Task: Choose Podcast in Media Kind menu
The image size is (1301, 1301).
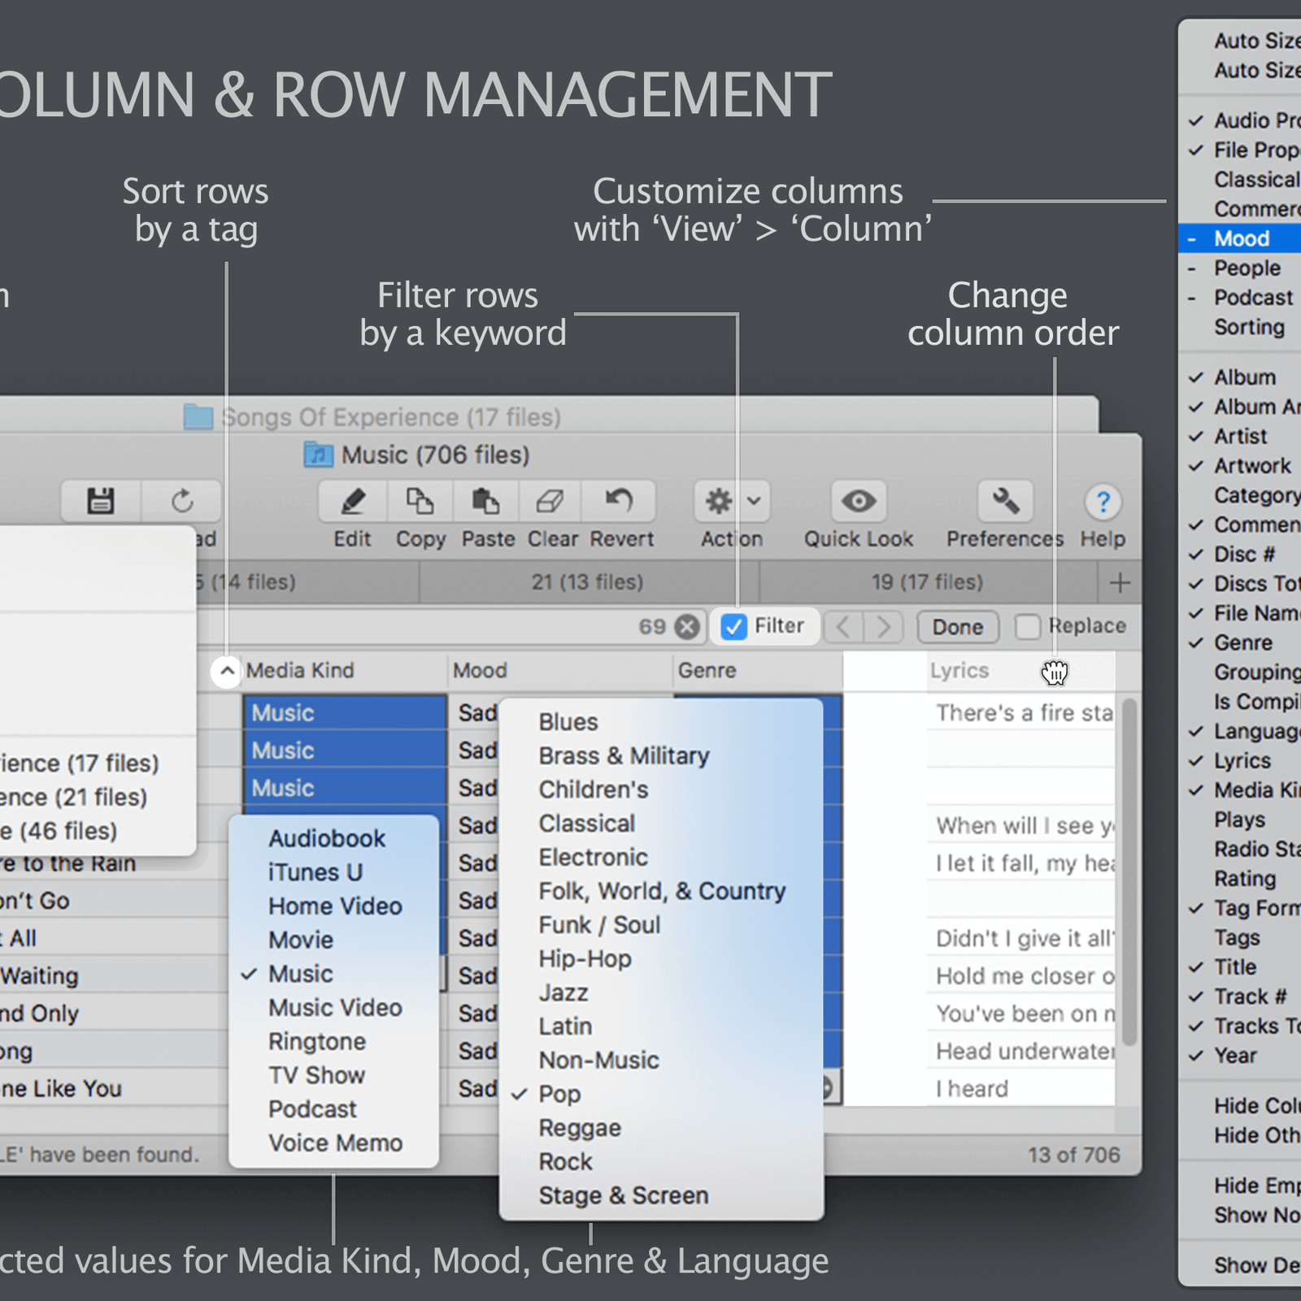Action: [333, 1109]
